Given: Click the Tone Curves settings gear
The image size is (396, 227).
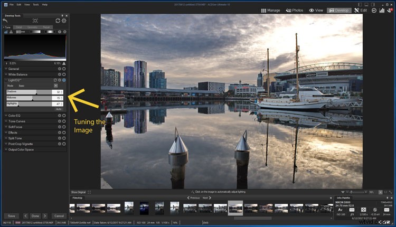Looking at the screenshot, I should [60, 121].
